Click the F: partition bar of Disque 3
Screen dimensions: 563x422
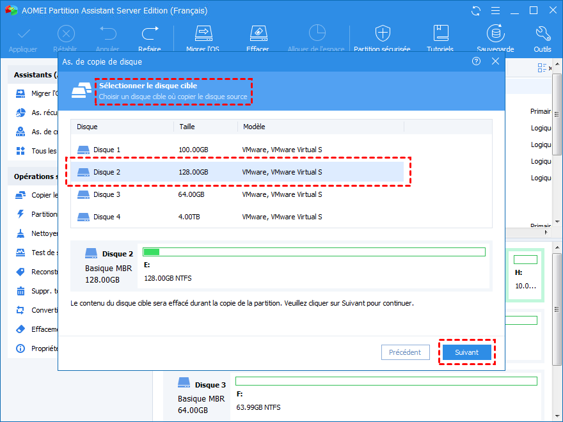coord(386,381)
